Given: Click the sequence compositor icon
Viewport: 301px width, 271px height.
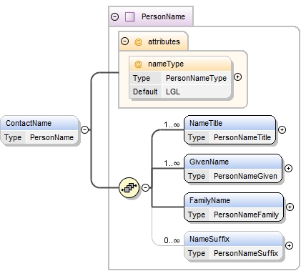Looking at the screenshot, I should click(129, 188).
